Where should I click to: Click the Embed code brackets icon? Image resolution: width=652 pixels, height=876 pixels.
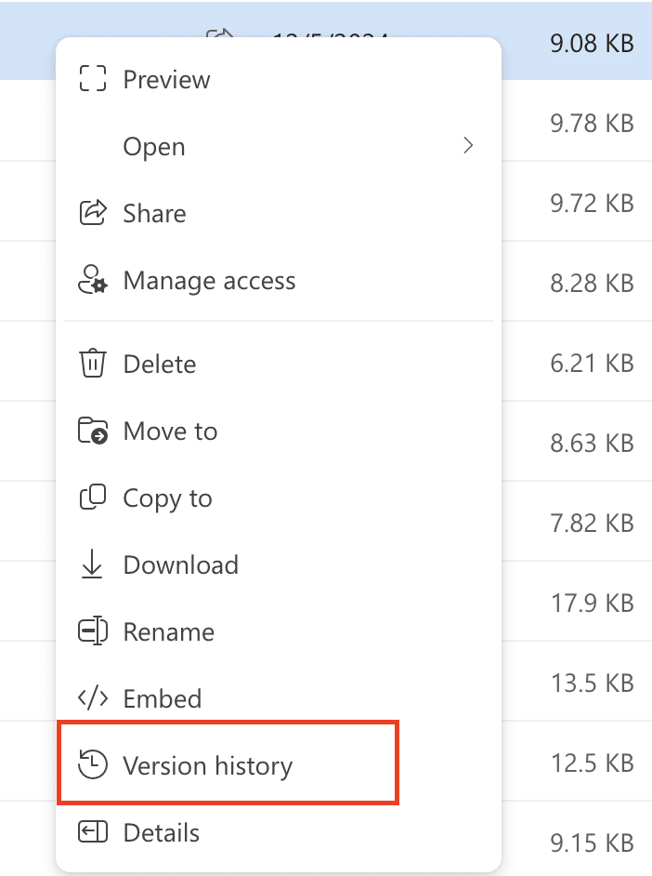(92, 698)
